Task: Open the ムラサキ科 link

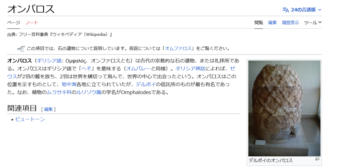Action: [x=59, y=92]
